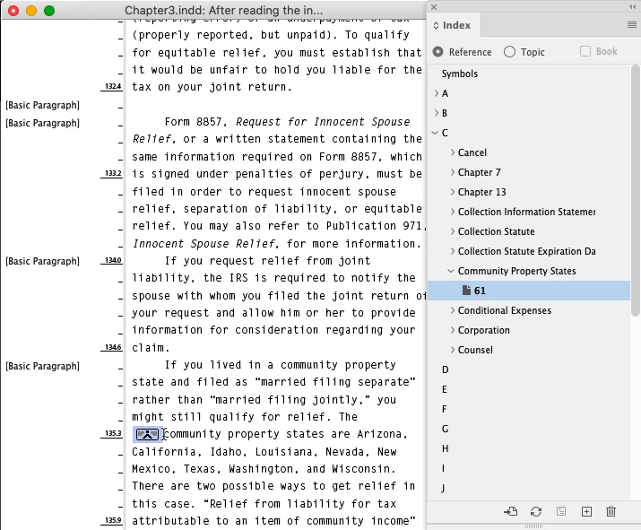Select the F index section
Viewport: 641px width, 530px height.
(445, 409)
